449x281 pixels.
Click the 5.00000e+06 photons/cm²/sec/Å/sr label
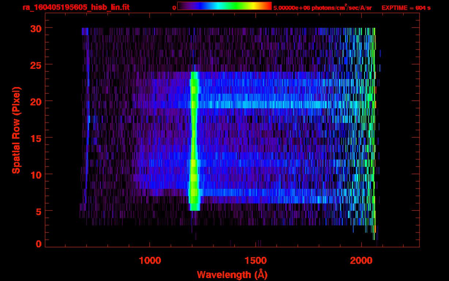(x=322, y=7)
